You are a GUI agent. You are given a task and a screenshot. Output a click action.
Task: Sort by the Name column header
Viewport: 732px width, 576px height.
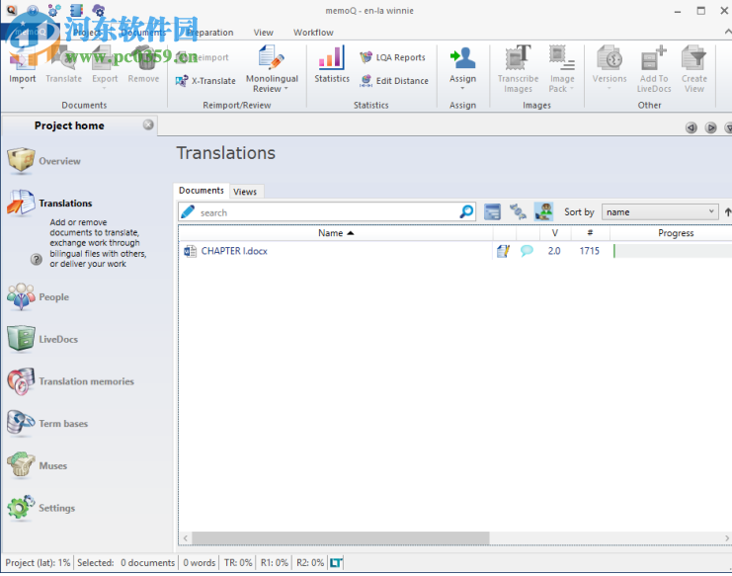point(336,233)
